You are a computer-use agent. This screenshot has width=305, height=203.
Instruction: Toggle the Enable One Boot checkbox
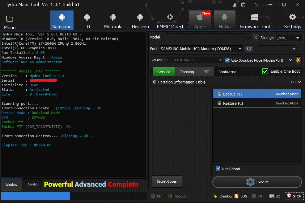click(265, 71)
